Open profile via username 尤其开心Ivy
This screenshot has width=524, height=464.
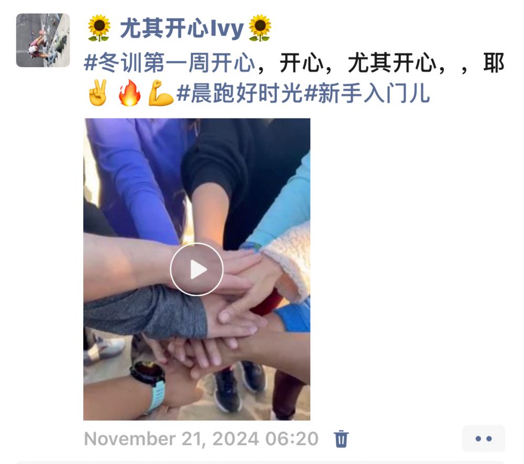(x=182, y=28)
